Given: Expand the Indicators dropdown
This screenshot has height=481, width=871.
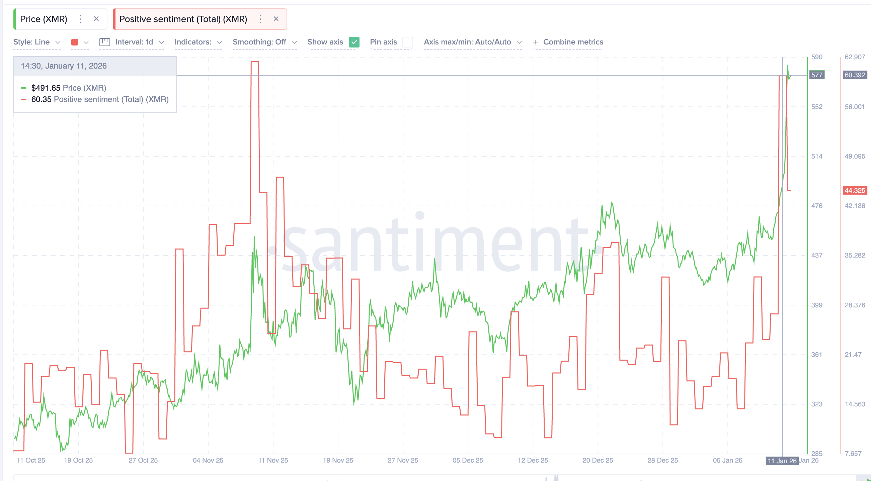Looking at the screenshot, I should pos(198,42).
